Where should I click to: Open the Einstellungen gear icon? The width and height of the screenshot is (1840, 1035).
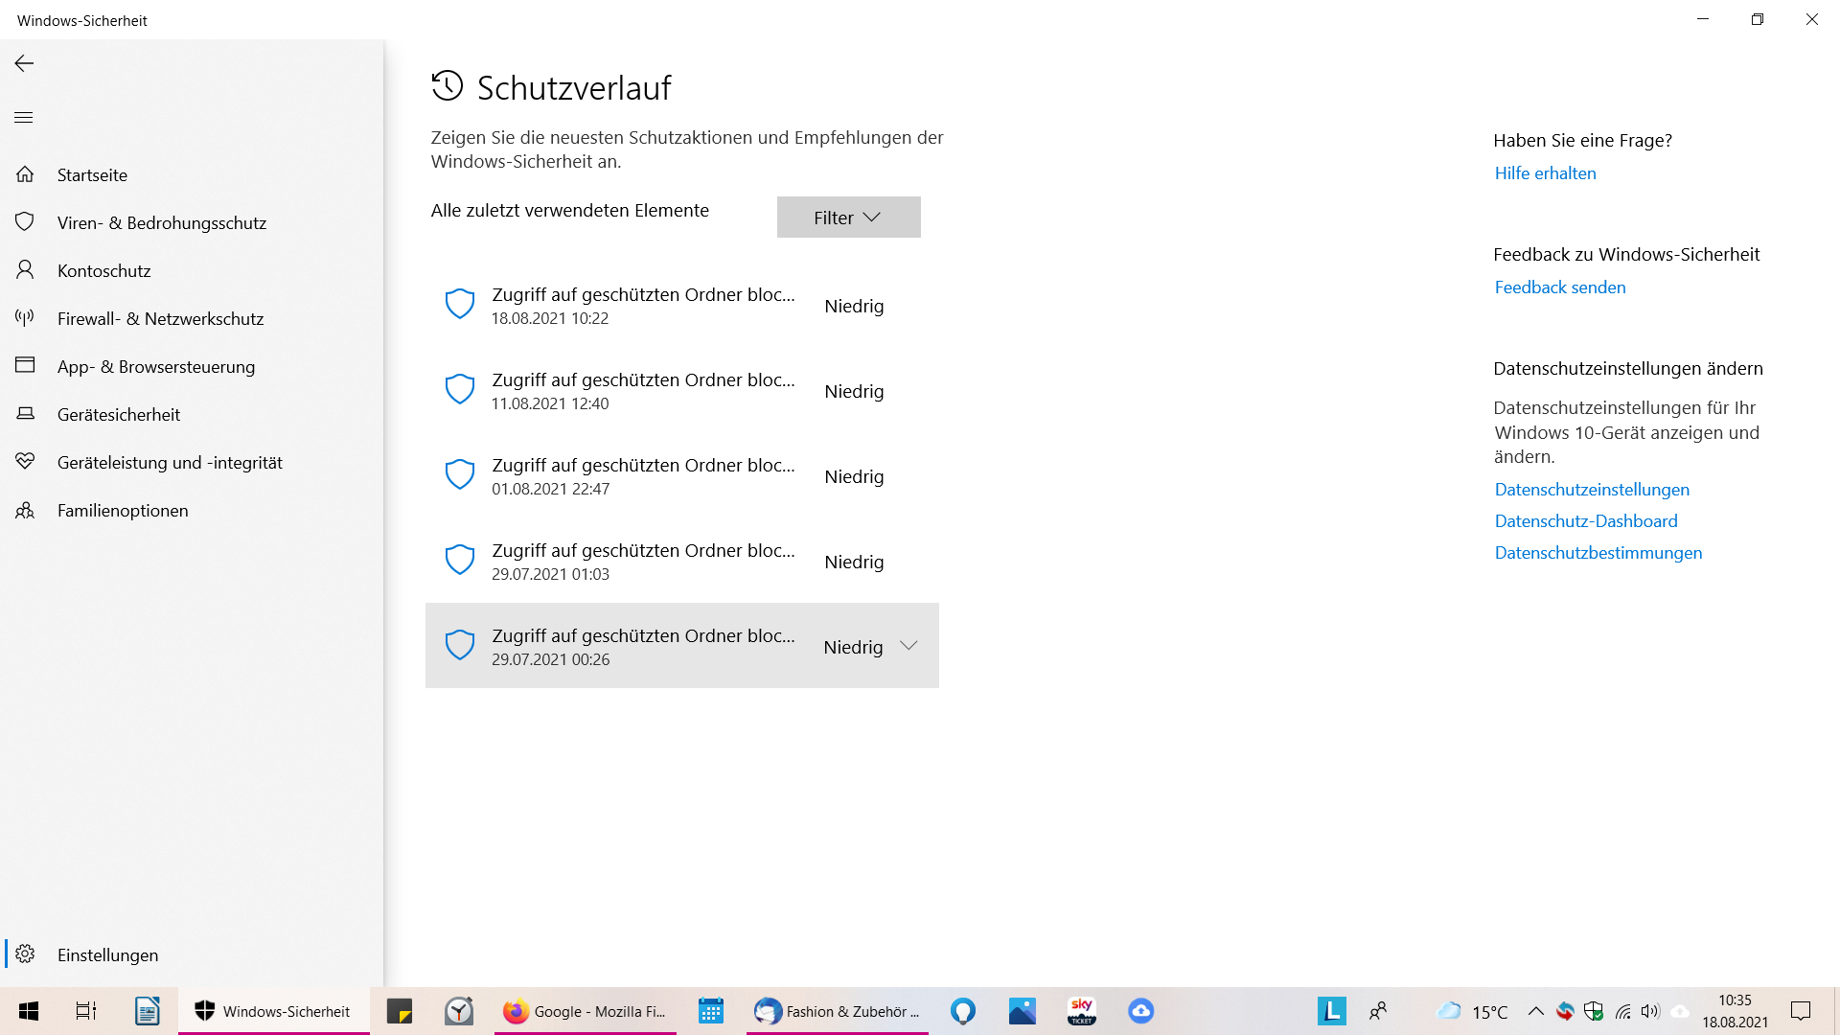(x=25, y=954)
